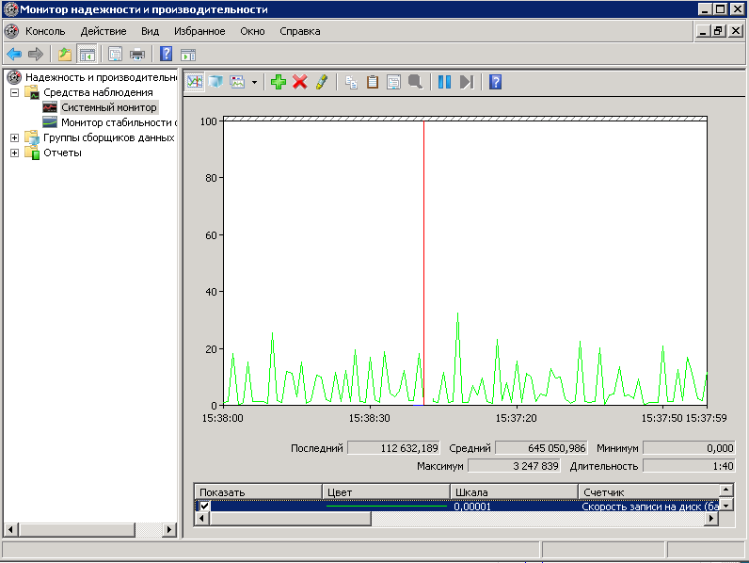Click the green line color sample in counter row
749x563 pixels.
(x=386, y=506)
